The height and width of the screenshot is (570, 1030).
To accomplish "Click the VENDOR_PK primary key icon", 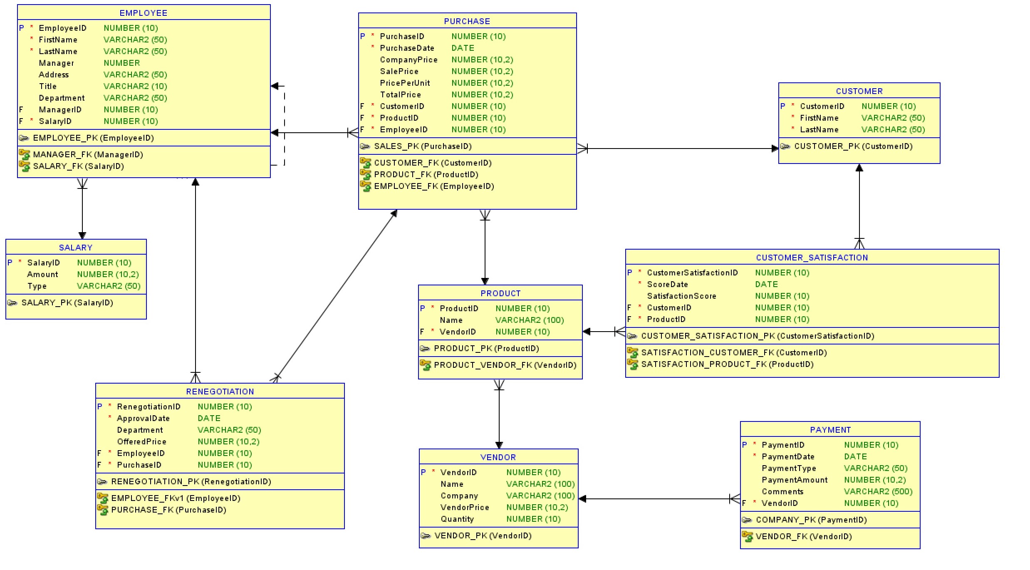I will tap(425, 535).
